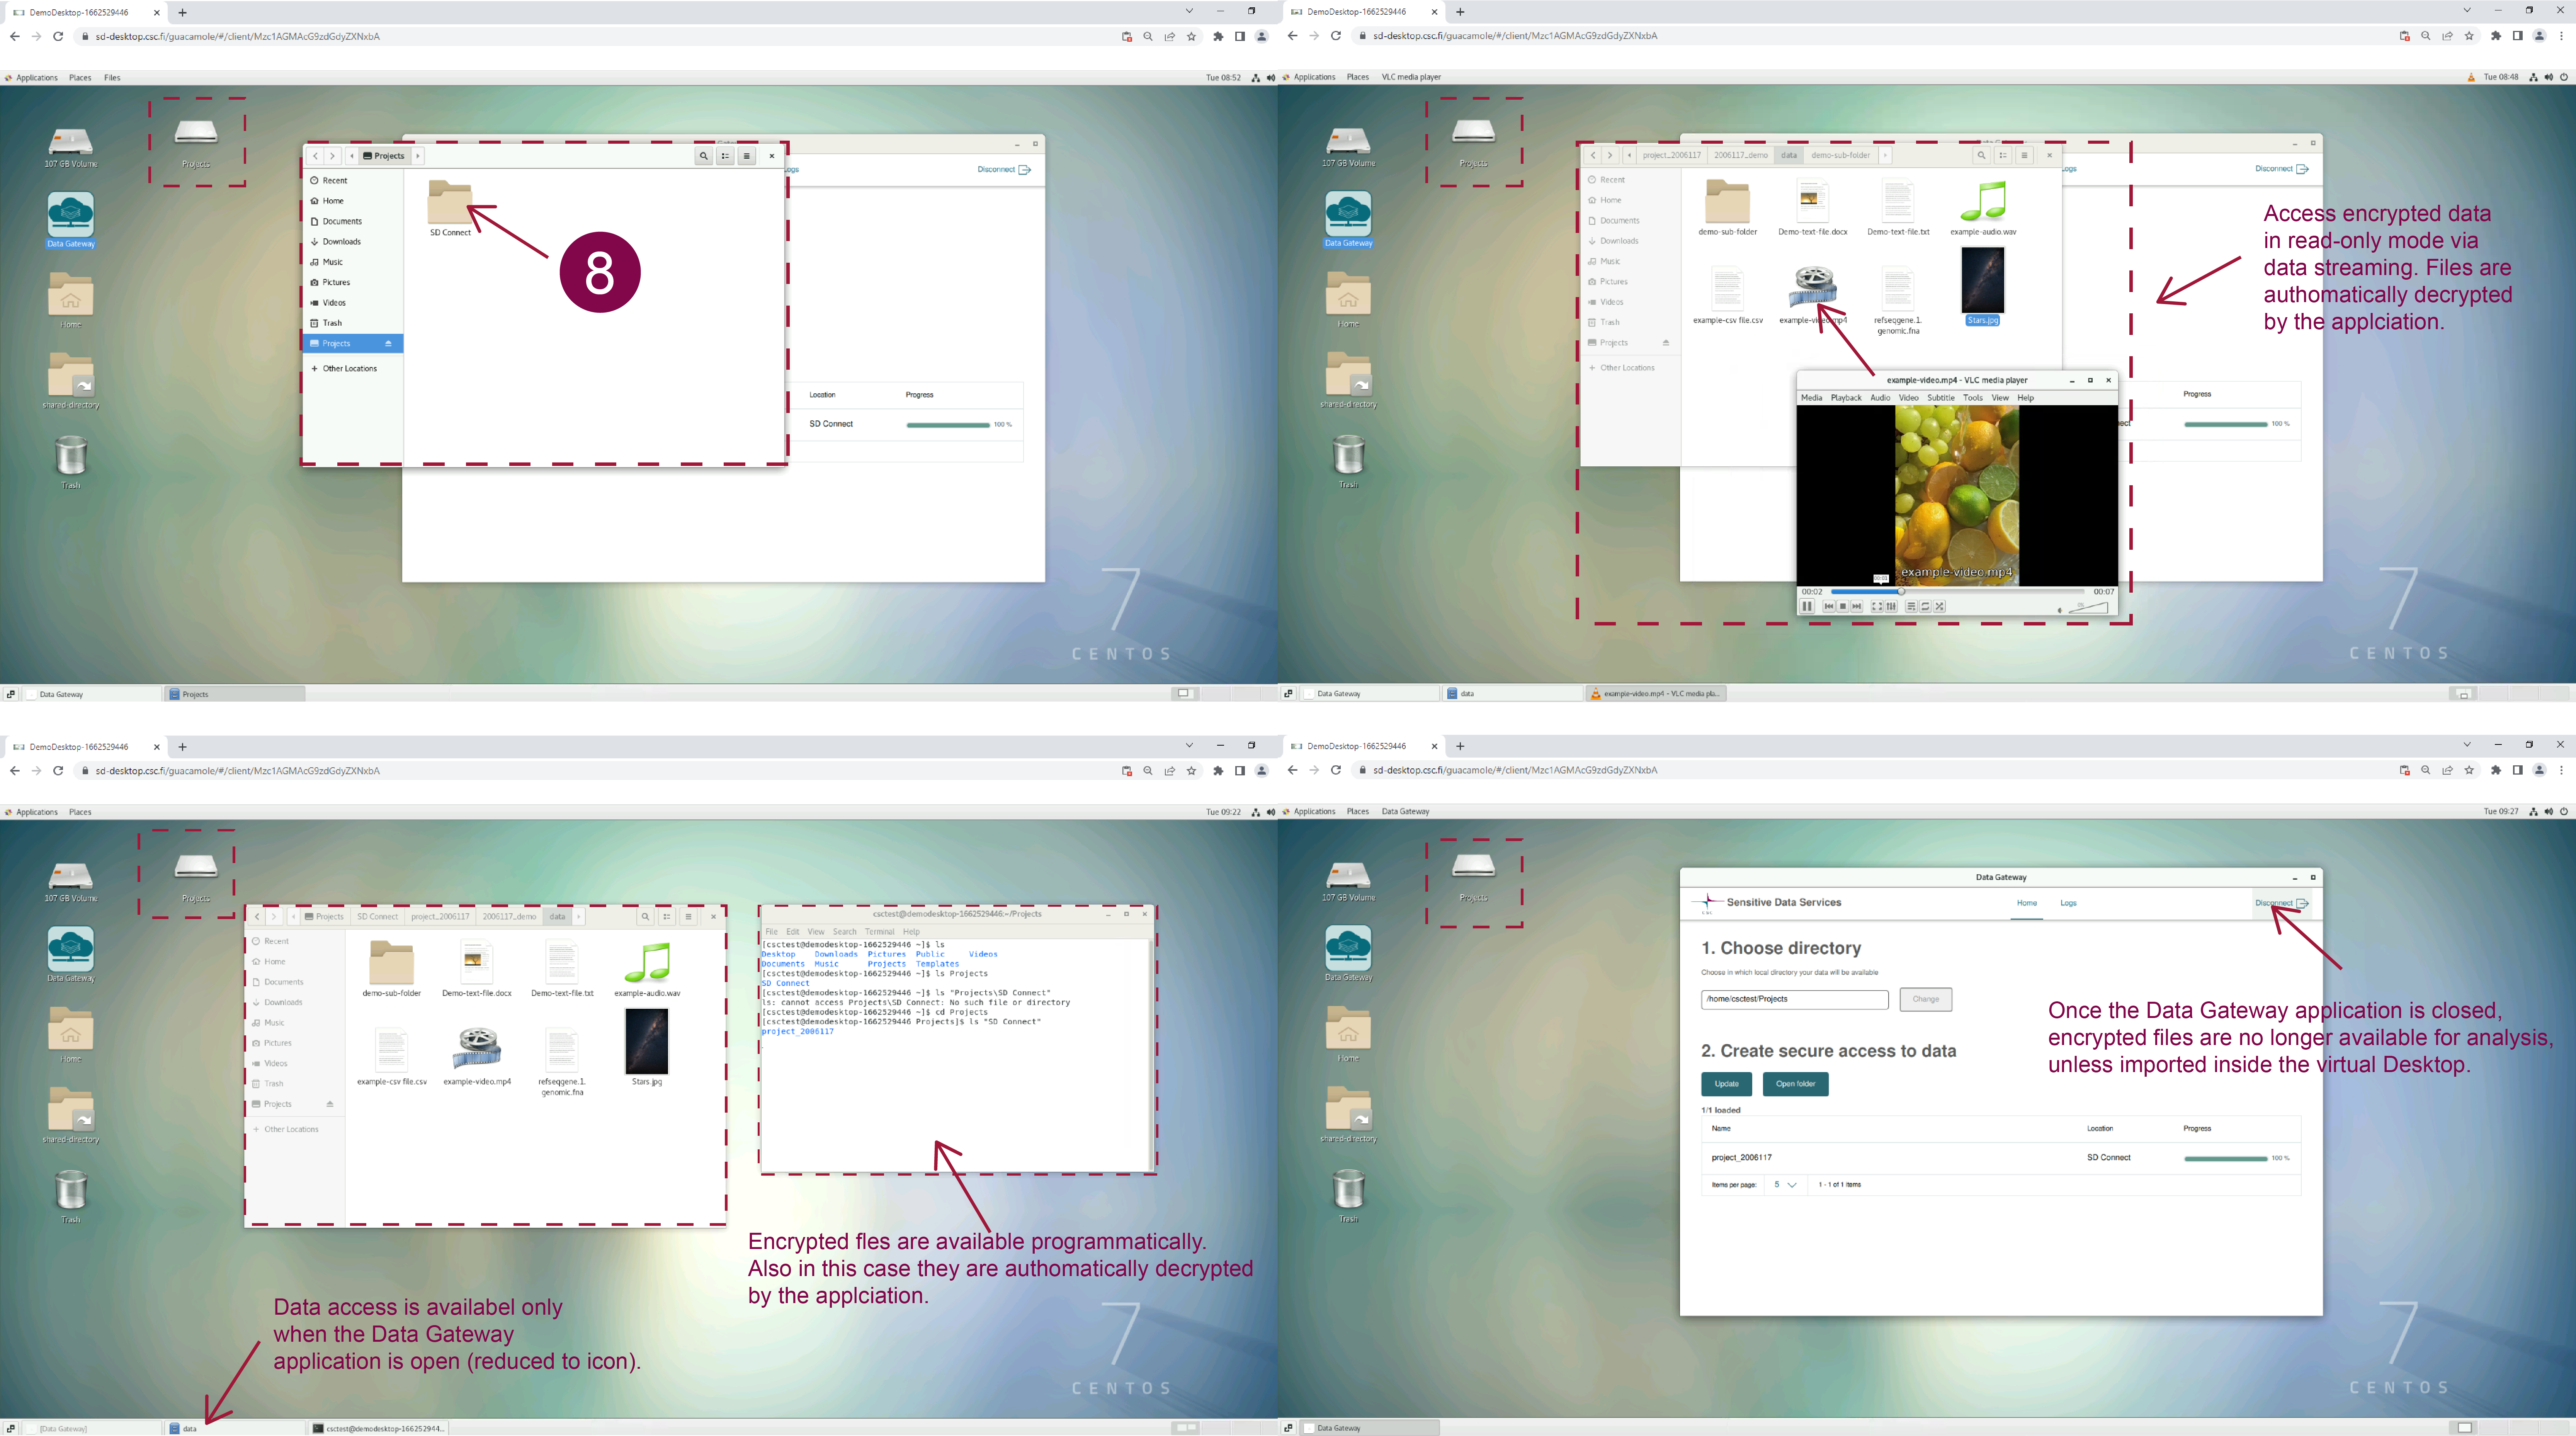Open Data Gateway menu in desktop top panel
Screen dimensions: 2576x1436
[1405, 812]
